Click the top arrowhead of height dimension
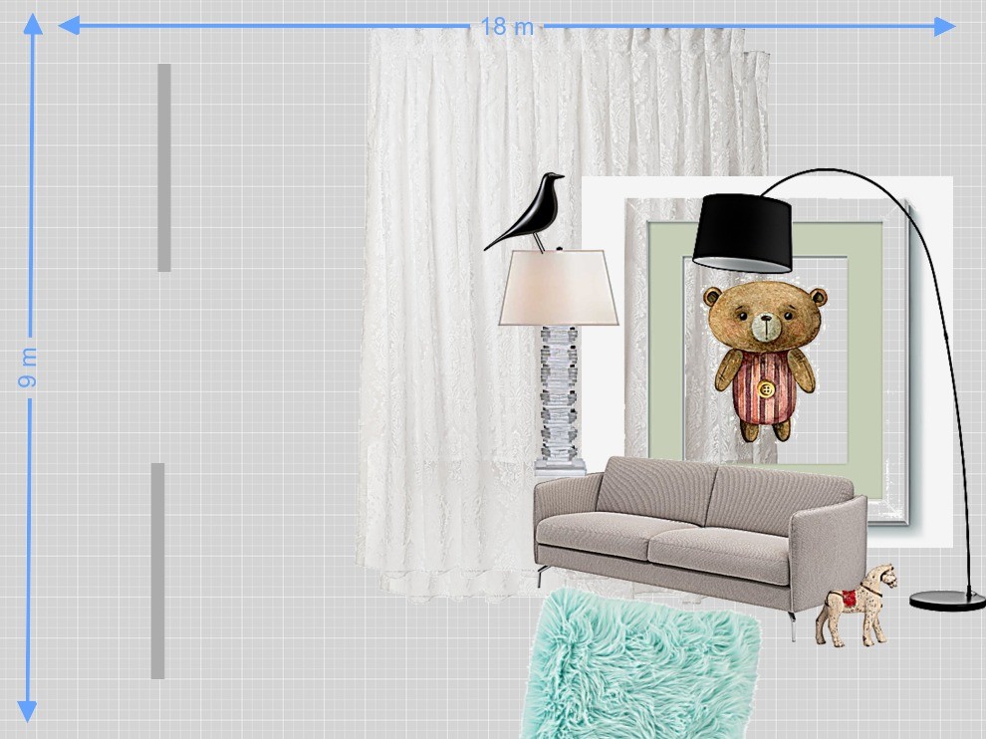Screen dimensions: 986x739 (33, 24)
